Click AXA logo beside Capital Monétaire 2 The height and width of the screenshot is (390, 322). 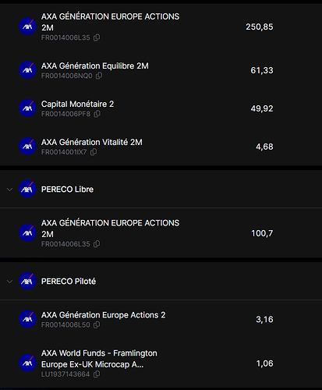pos(28,108)
